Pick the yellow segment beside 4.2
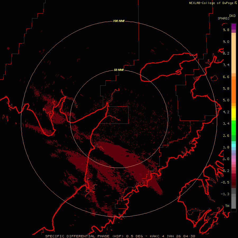Screen dimensions: 238x238 (234, 113)
